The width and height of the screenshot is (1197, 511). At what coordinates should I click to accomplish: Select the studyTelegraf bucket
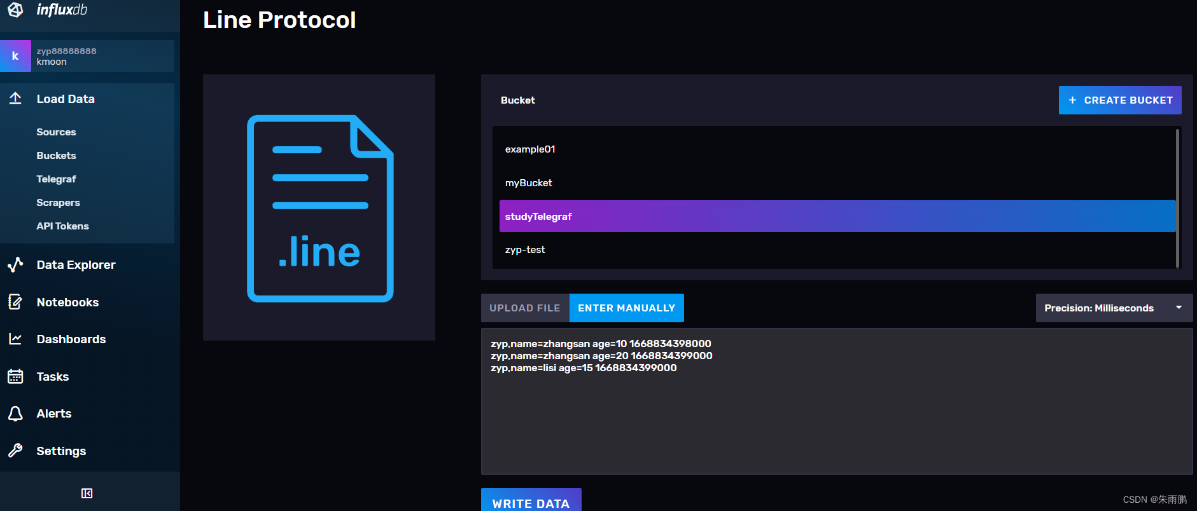click(837, 216)
